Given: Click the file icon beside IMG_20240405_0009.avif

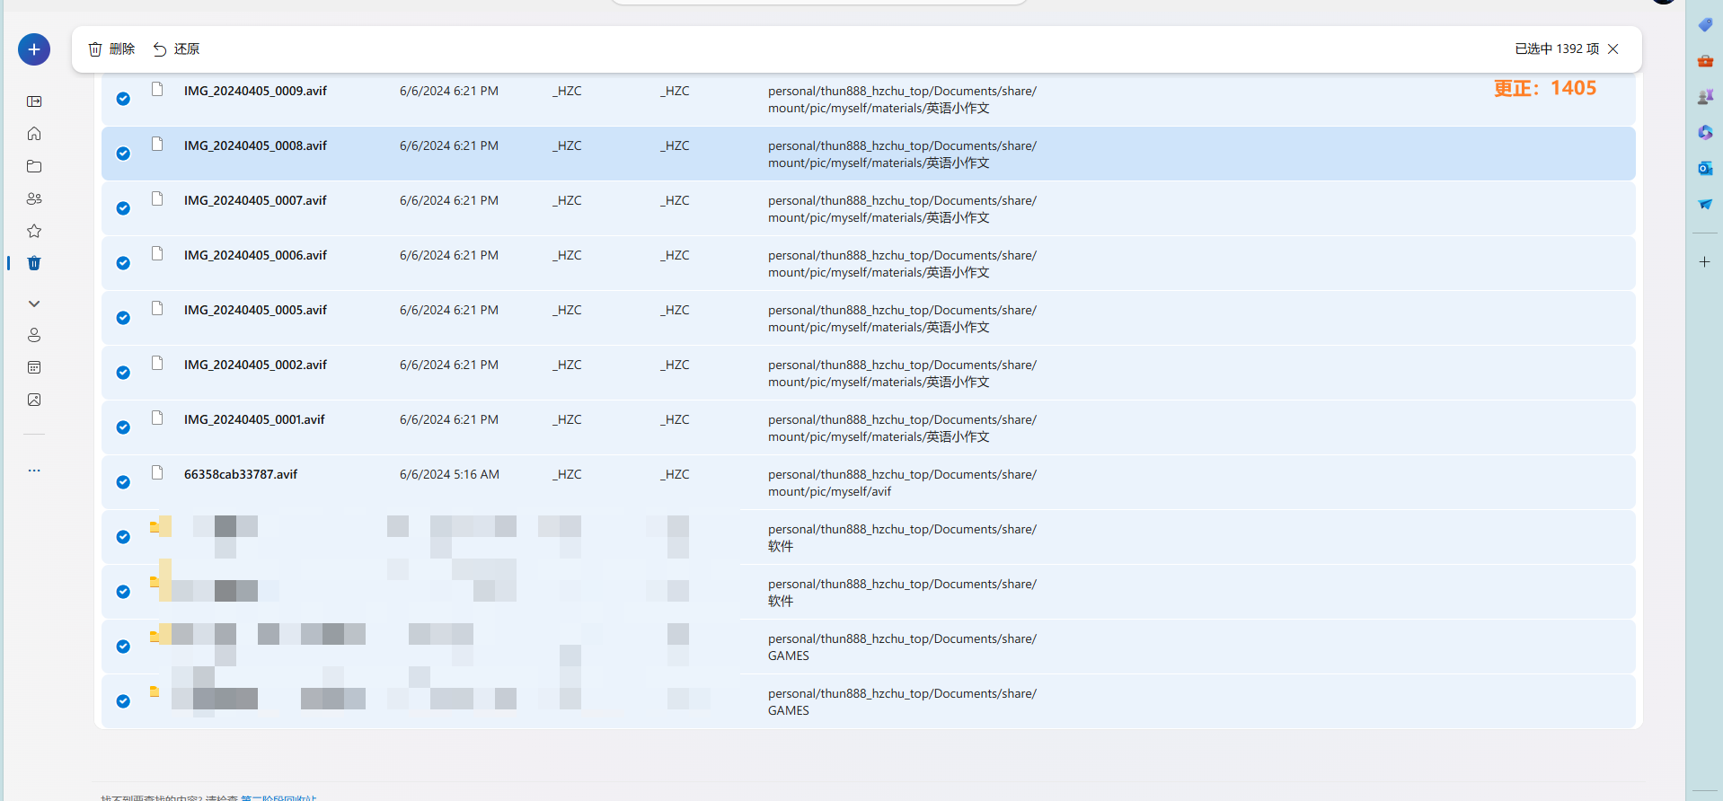Looking at the screenshot, I should click(x=157, y=89).
